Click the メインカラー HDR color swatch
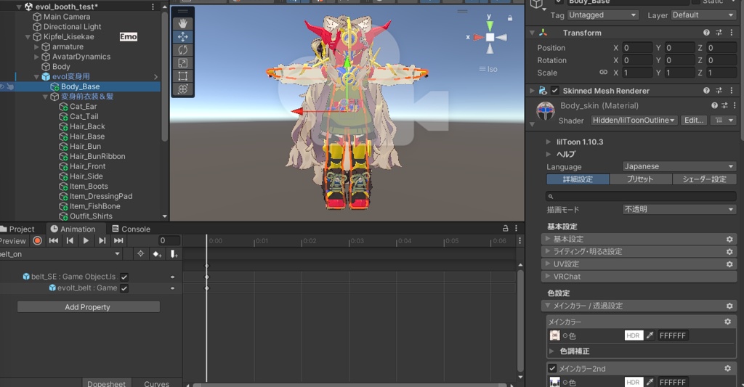Image resolution: width=744 pixels, height=387 pixels. (634, 335)
